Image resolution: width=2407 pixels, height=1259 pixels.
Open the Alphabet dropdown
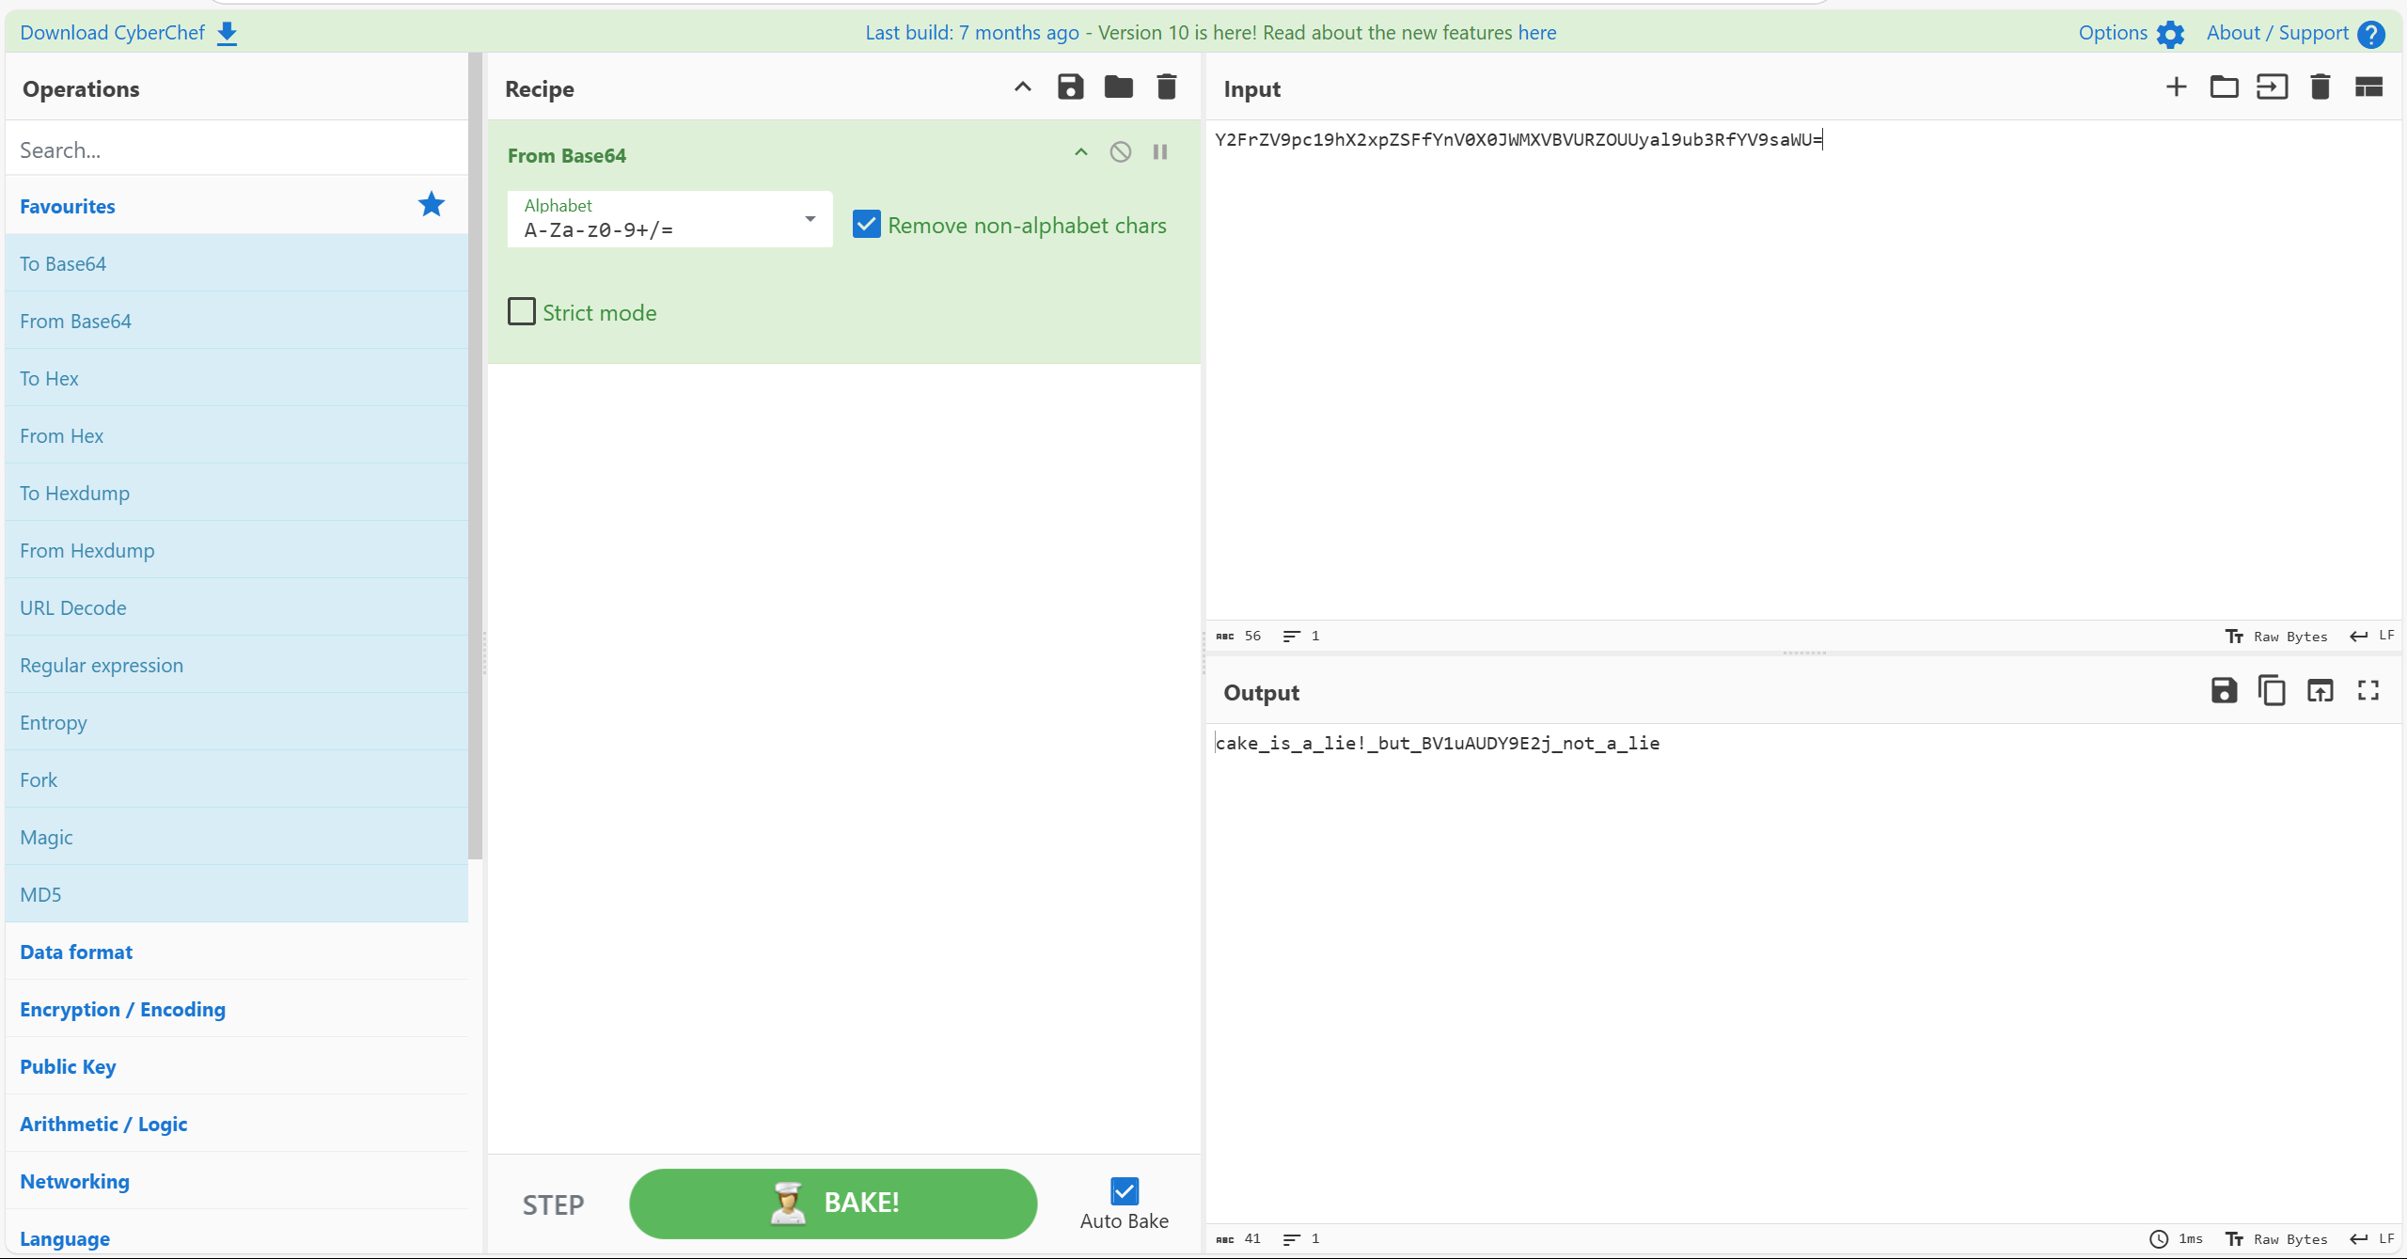[x=669, y=219]
